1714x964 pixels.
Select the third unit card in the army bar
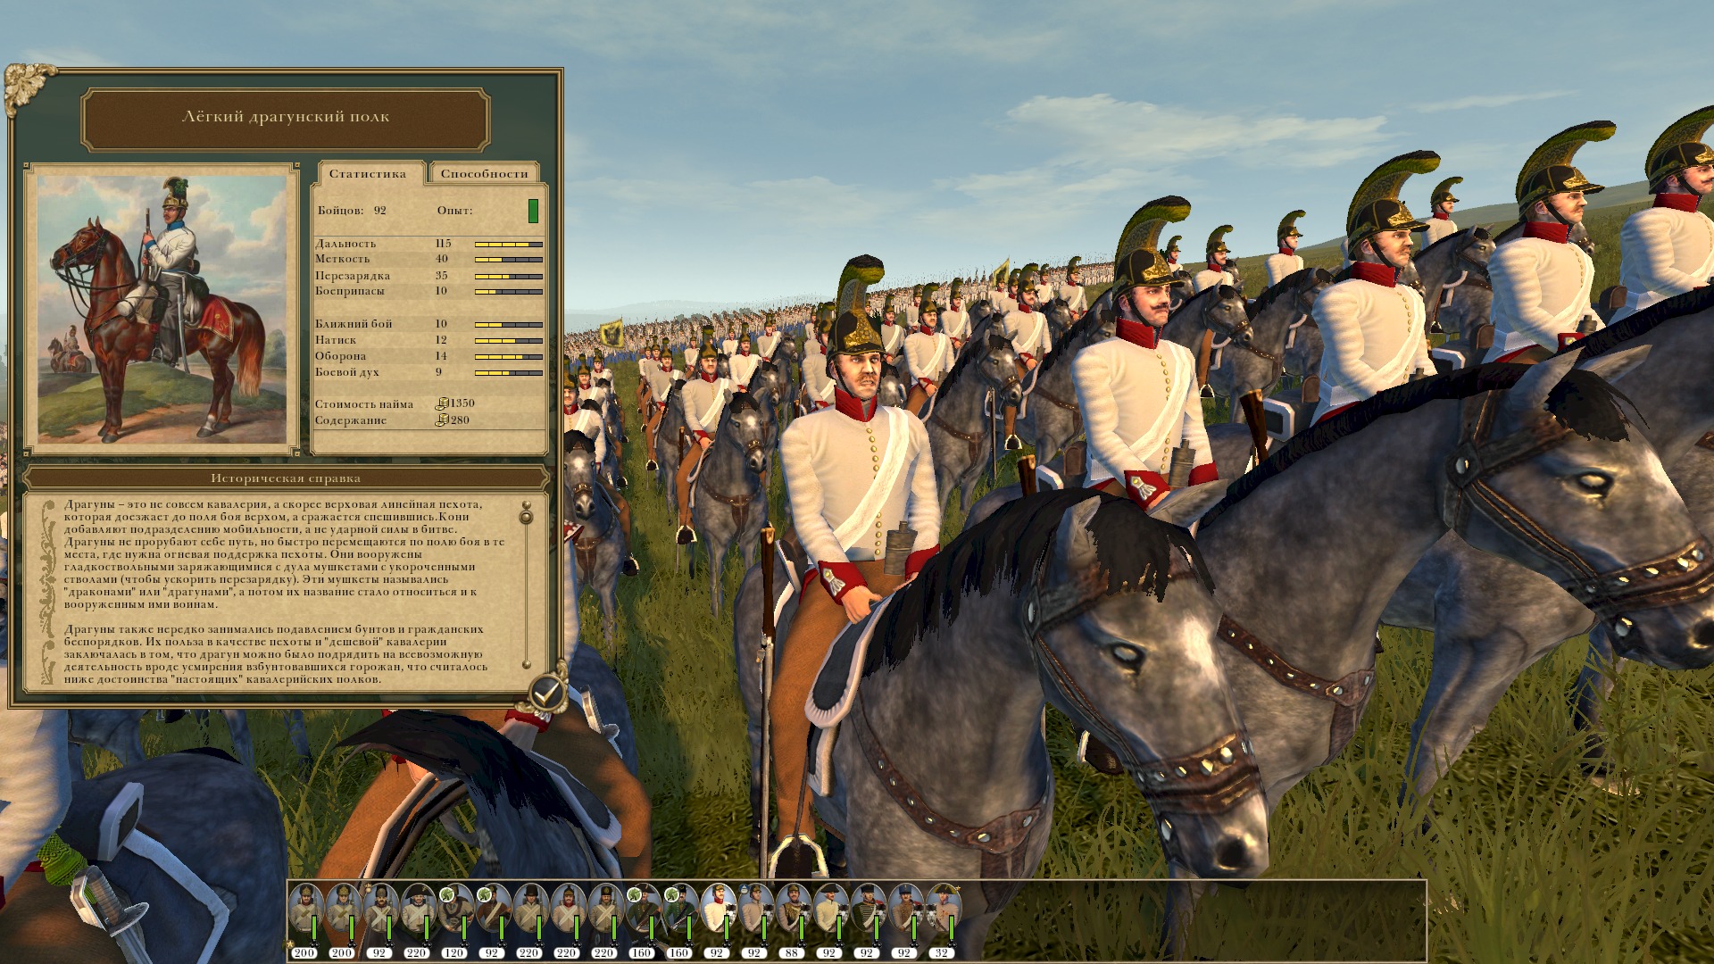click(x=379, y=920)
